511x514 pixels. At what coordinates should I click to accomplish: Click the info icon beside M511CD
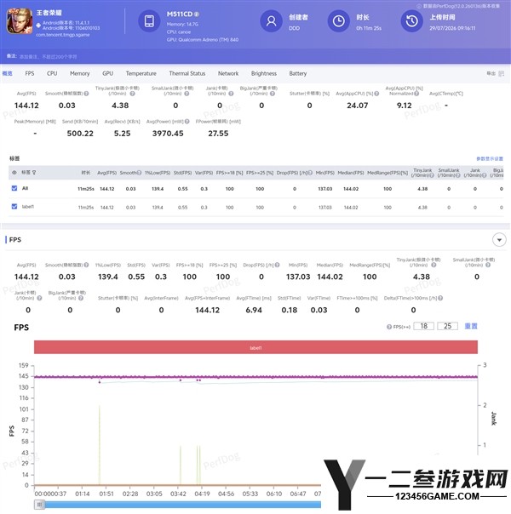197,14
